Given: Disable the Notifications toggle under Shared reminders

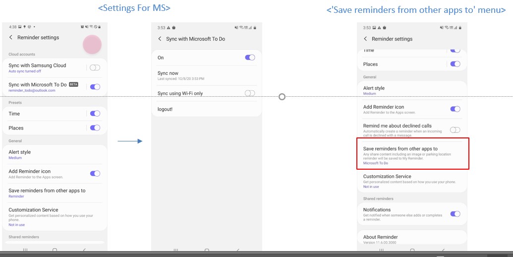Looking at the screenshot, I should tap(455, 214).
